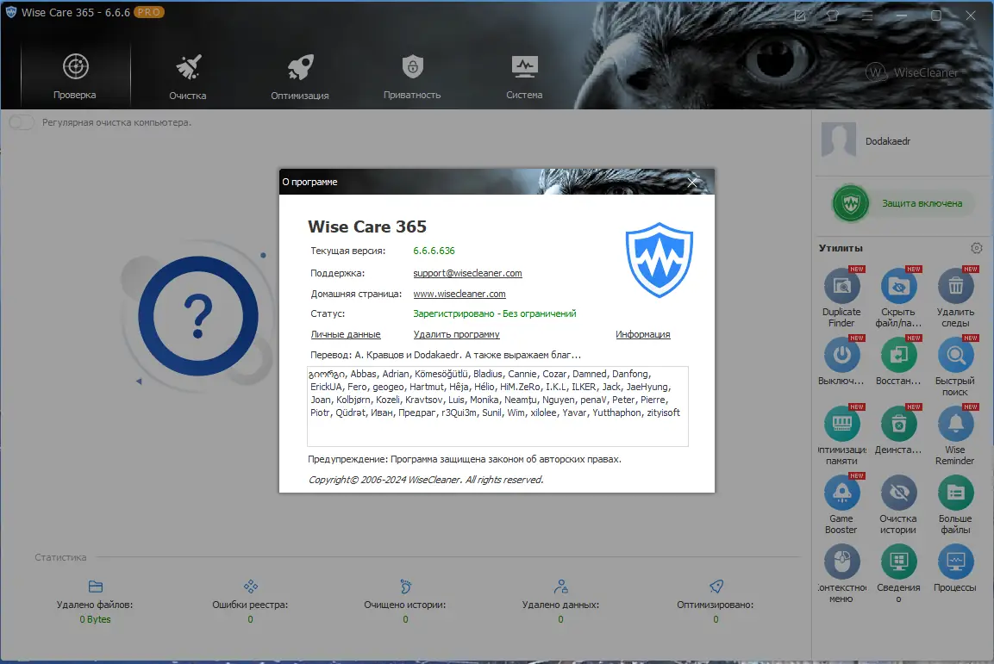
Task: Open the hamburger menu in title bar
Action: click(867, 16)
